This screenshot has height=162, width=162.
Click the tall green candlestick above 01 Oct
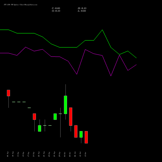point(65,105)
